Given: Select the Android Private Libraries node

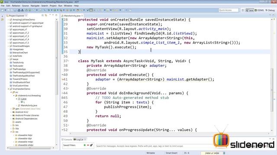Looking at the screenshot, I should pyautogui.click(x=27, y=115).
